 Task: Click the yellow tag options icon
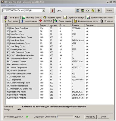[93, 11]
